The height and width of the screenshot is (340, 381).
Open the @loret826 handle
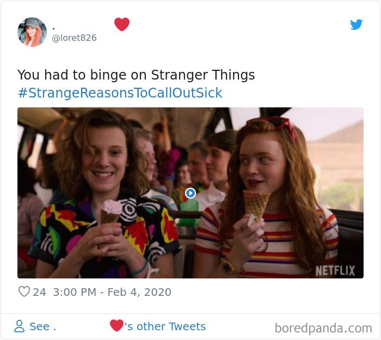74,38
